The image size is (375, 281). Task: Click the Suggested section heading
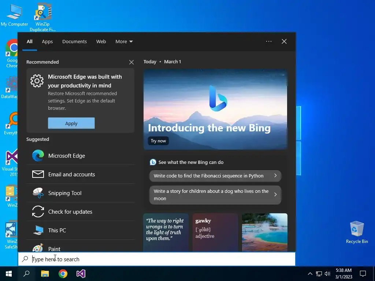click(x=38, y=139)
